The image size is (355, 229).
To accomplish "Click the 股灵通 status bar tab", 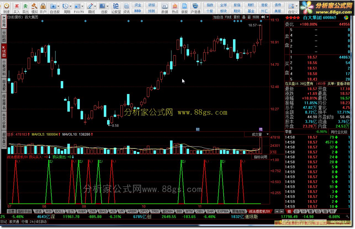I will (x=14, y=222).
